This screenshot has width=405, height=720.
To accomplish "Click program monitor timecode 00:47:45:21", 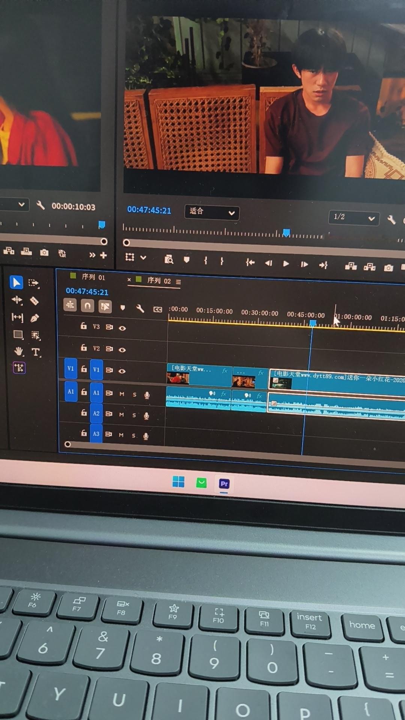I will coord(149,210).
